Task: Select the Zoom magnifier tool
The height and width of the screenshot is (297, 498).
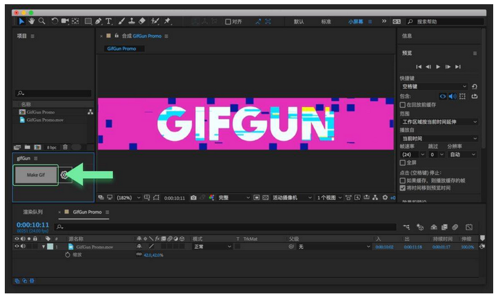Action: coord(42,21)
